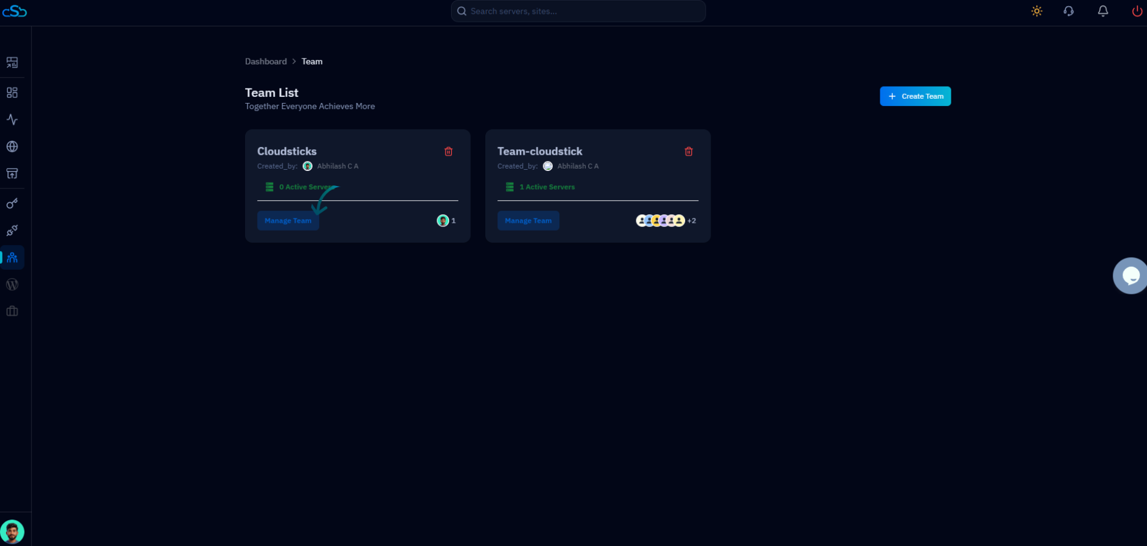Toggle light theme with the sun icon
Viewport: 1147px width, 546px height.
click(x=1037, y=11)
